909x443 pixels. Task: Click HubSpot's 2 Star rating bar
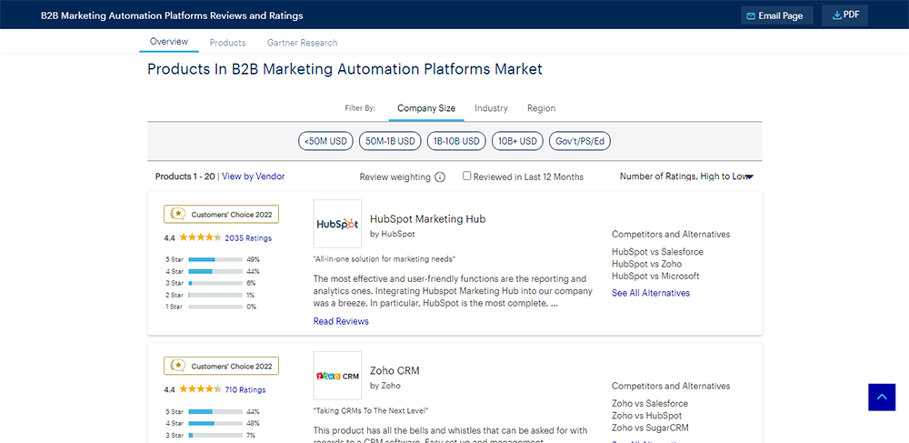point(215,295)
